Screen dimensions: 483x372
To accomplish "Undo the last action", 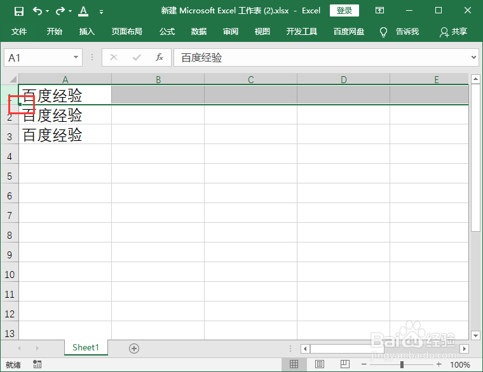I will (37, 11).
